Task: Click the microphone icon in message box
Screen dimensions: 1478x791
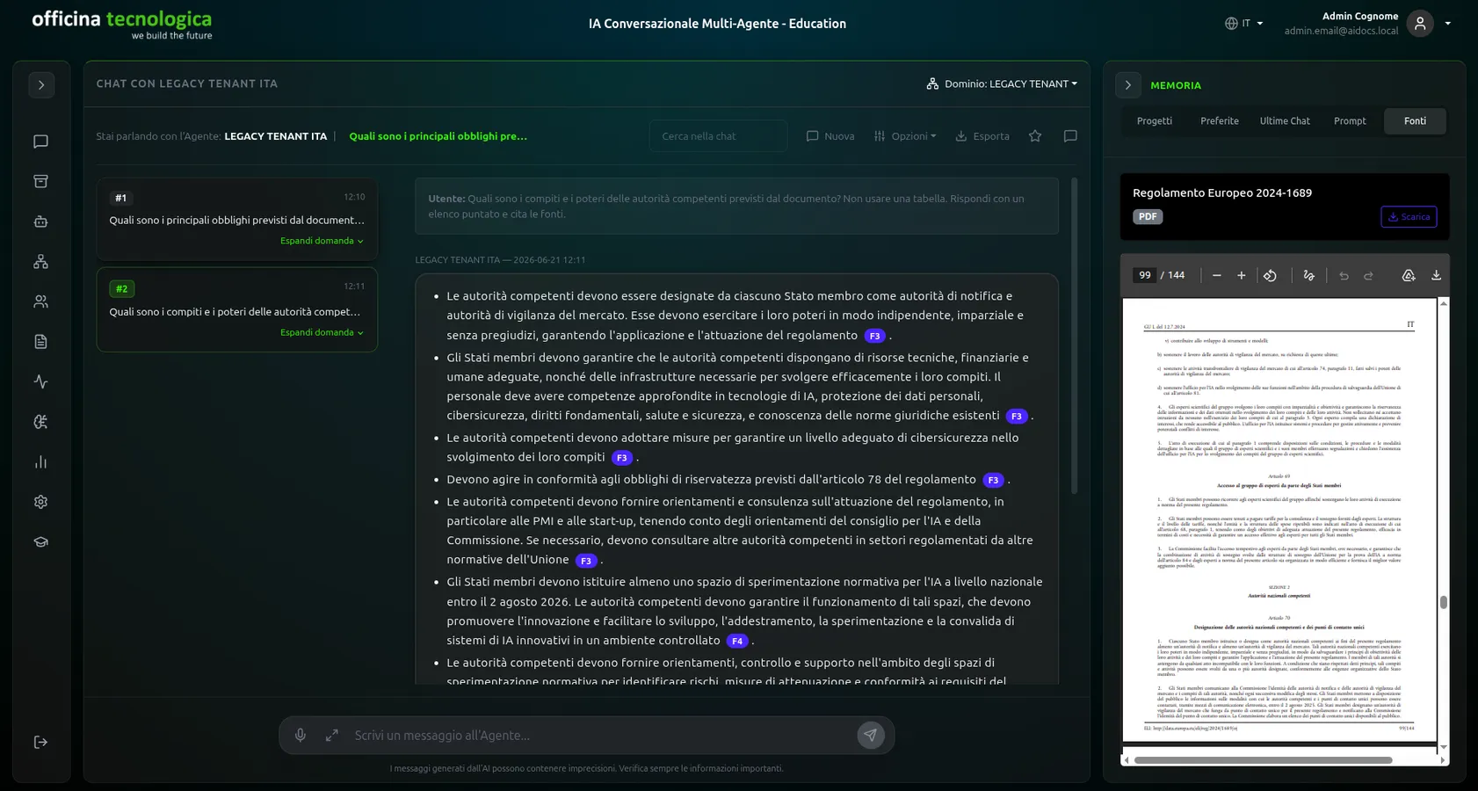Action: click(301, 736)
